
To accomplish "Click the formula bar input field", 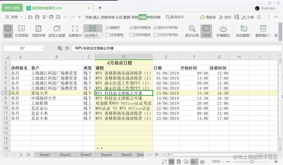I will [x=177, y=48].
